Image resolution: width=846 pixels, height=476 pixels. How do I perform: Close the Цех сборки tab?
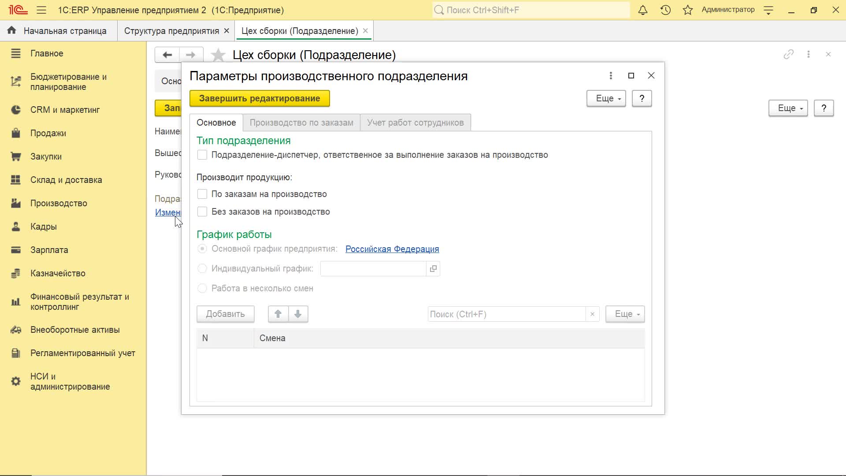coord(365,31)
